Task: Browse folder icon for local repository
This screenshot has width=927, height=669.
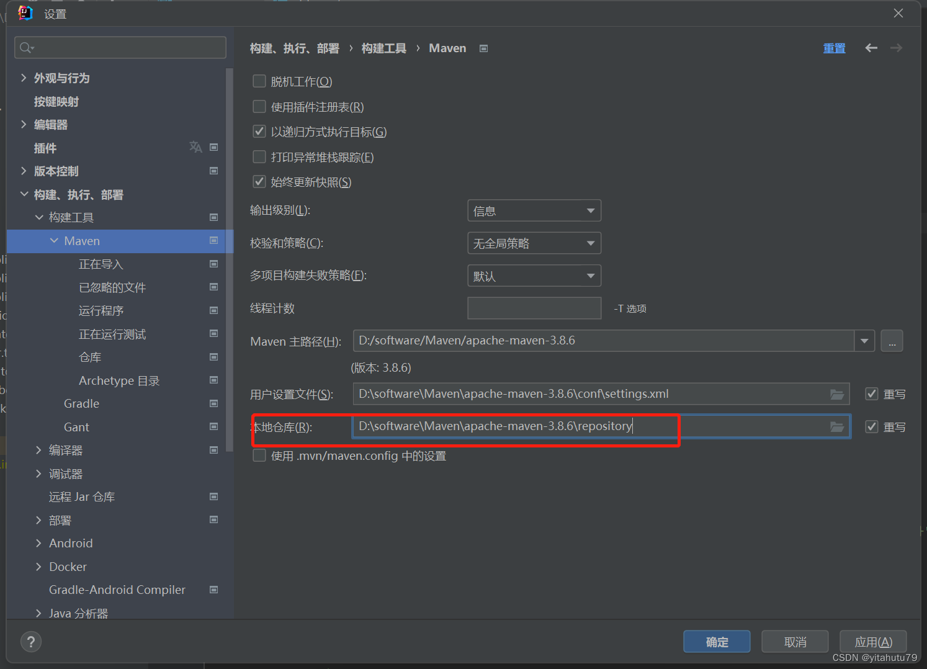Action: click(837, 426)
